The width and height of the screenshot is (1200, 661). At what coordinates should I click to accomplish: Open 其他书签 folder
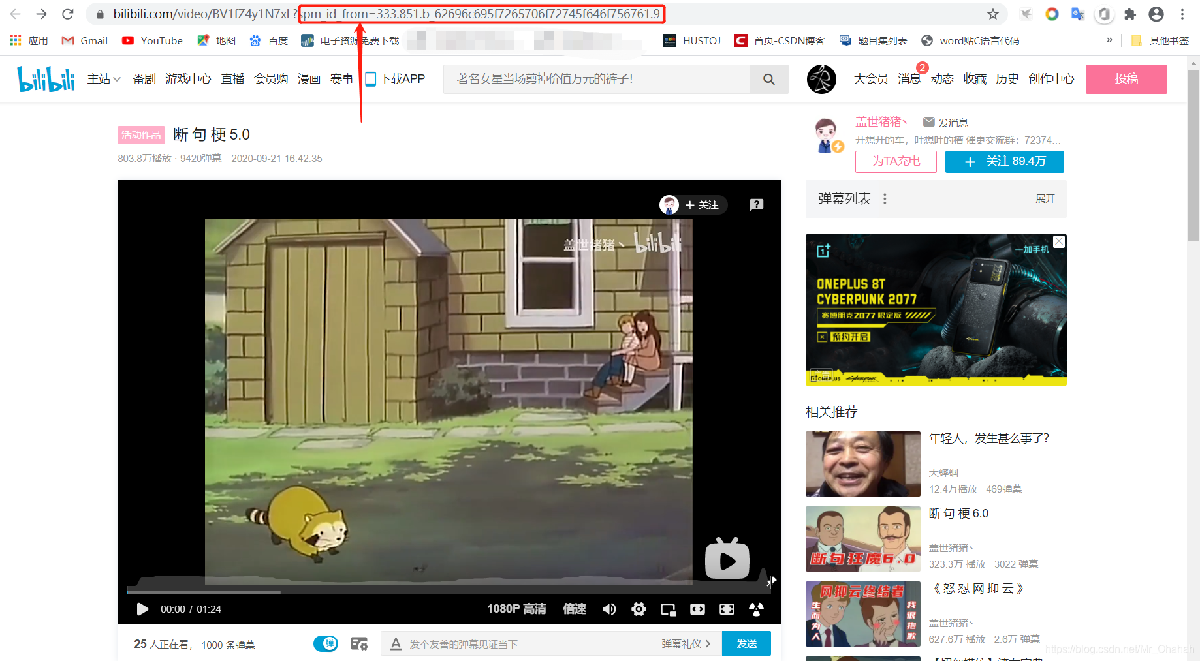tap(1160, 40)
